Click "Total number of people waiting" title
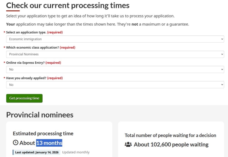The image size is (228, 157). tap(170, 135)
